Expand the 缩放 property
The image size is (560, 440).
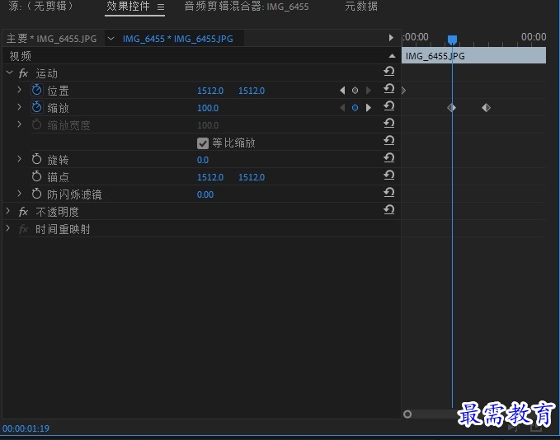click(x=19, y=107)
